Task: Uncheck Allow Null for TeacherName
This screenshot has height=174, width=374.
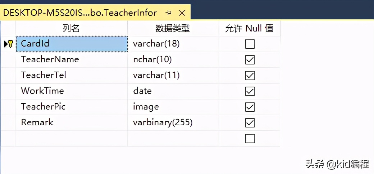Action: [x=250, y=60]
